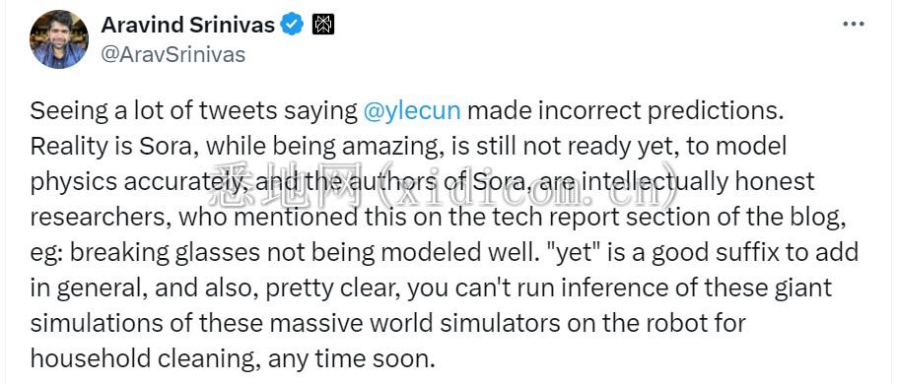Image resolution: width=897 pixels, height=384 pixels.
Task: Click the line starting "Reality is Sora"
Action: click(408, 147)
